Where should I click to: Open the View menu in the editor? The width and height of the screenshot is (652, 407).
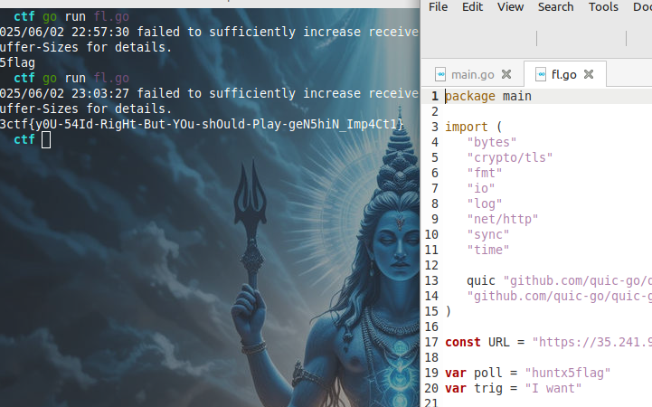(x=510, y=7)
